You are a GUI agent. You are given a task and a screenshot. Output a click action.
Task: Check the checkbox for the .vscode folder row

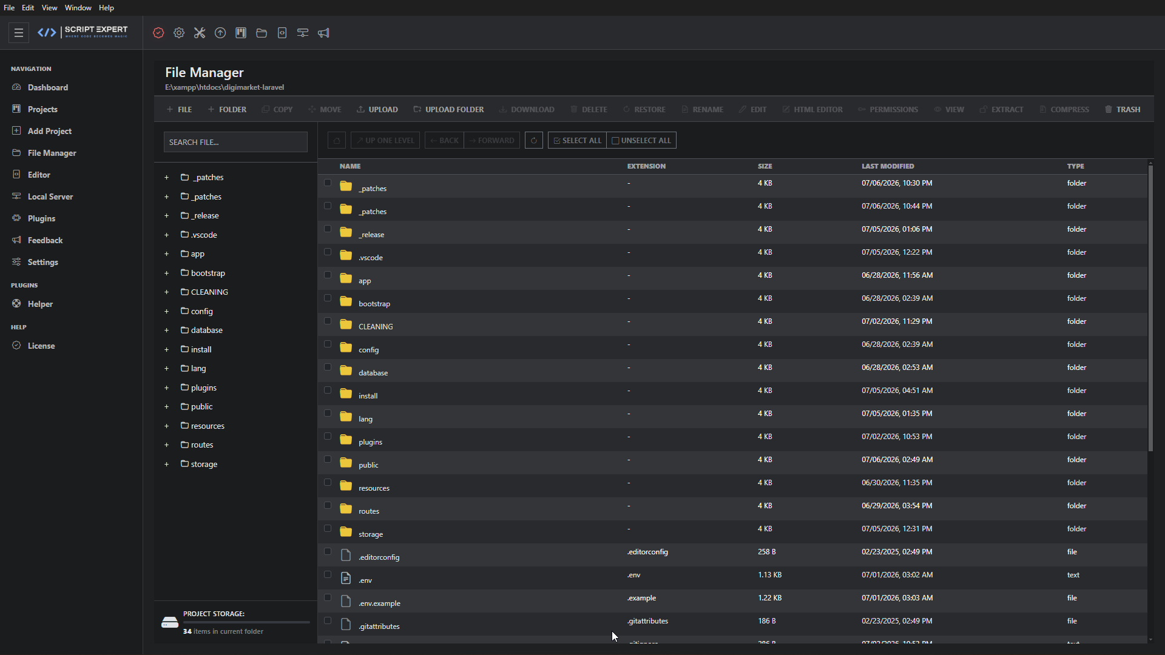click(x=328, y=252)
